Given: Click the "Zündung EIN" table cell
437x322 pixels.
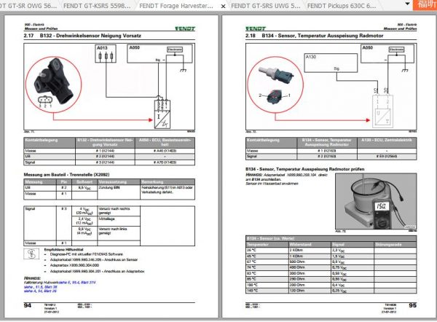Looking at the screenshot, I should 119,193.
